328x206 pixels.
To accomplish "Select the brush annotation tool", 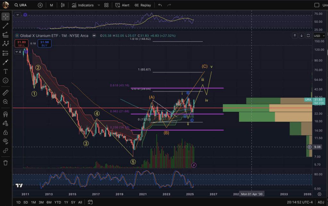I will point(5,62).
